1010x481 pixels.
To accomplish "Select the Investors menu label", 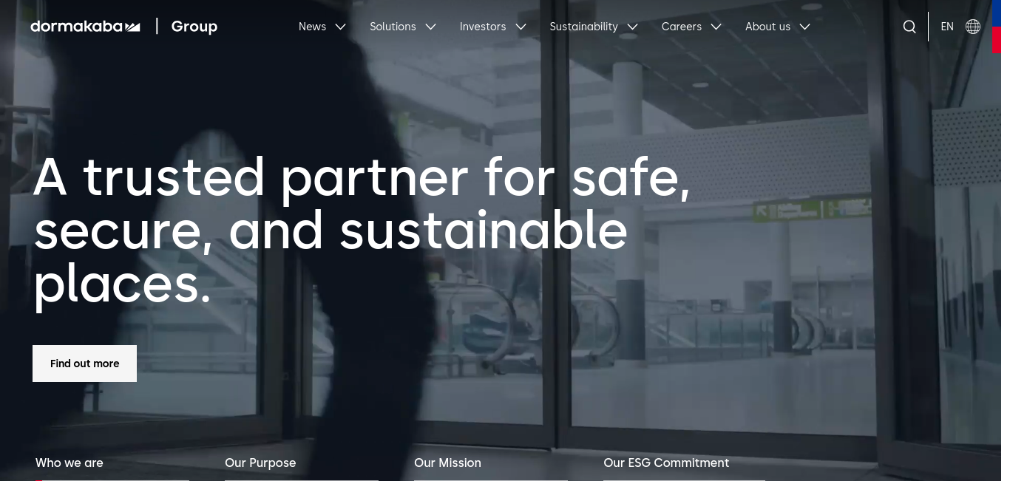I will [x=483, y=27].
